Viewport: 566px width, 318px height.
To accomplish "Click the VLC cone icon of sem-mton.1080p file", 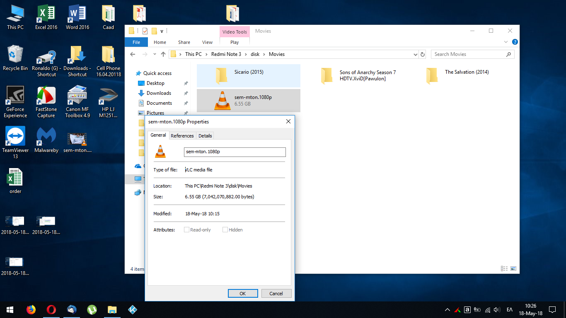I will point(222,100).
